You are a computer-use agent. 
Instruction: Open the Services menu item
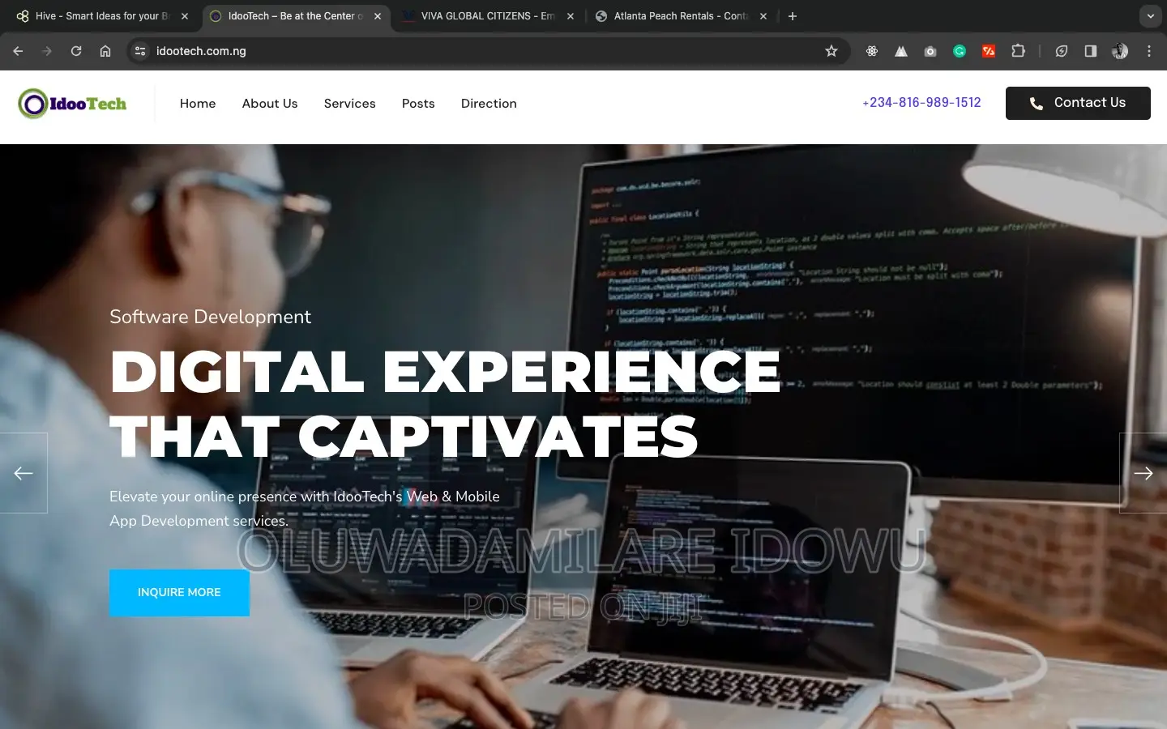point(350,104)
